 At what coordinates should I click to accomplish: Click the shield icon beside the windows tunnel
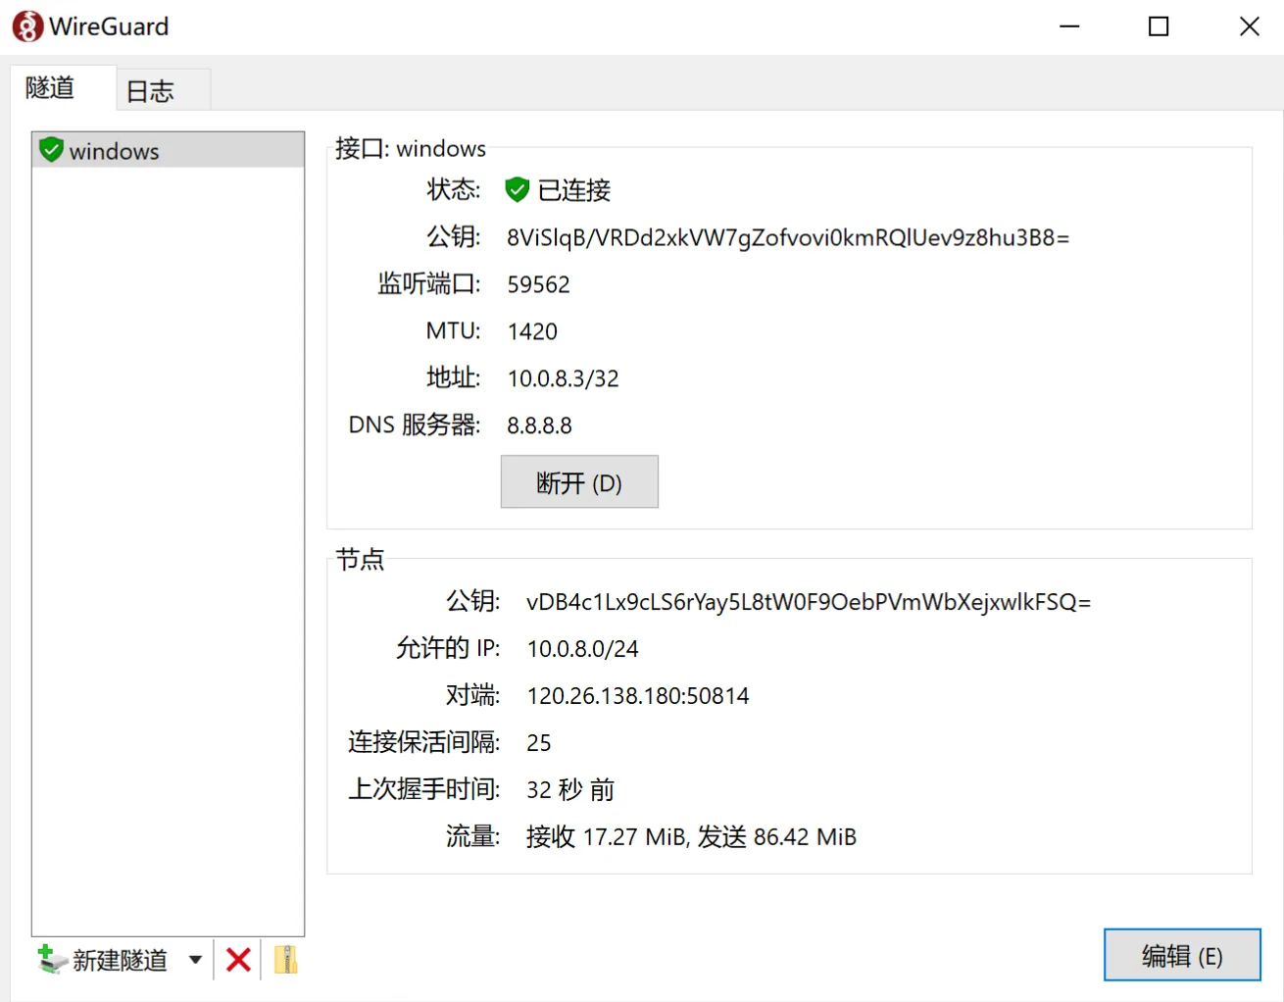pos(51,150)
